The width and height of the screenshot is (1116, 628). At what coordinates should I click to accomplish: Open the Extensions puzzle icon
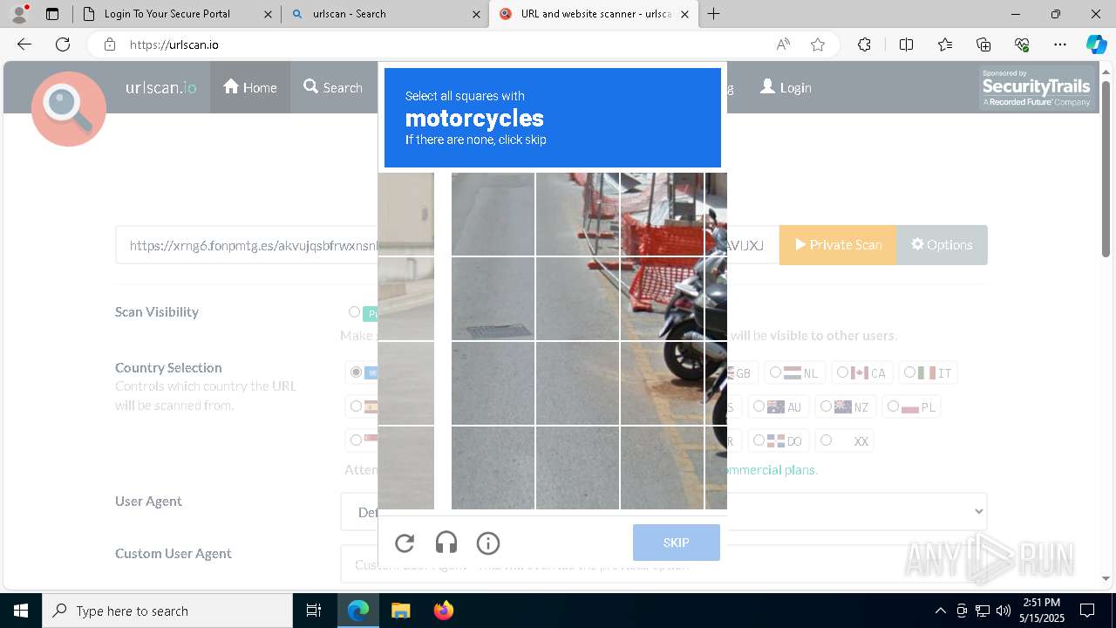pos(864,44)
